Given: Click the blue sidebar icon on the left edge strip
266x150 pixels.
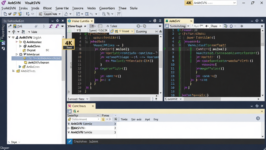Looking at the screenshot, I should [x=3, y=43].
